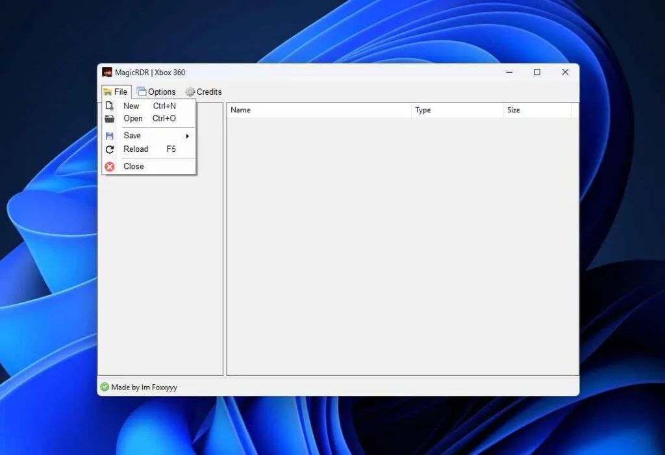The height and width of the screenshot is (455, 665).
Task: Click the MagicRDR app icon in title bar
Action: click(x=107, y=72)
